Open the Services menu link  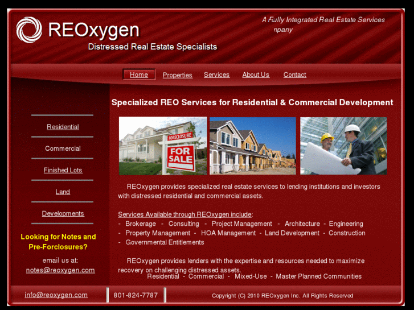(x=216, y=75)
